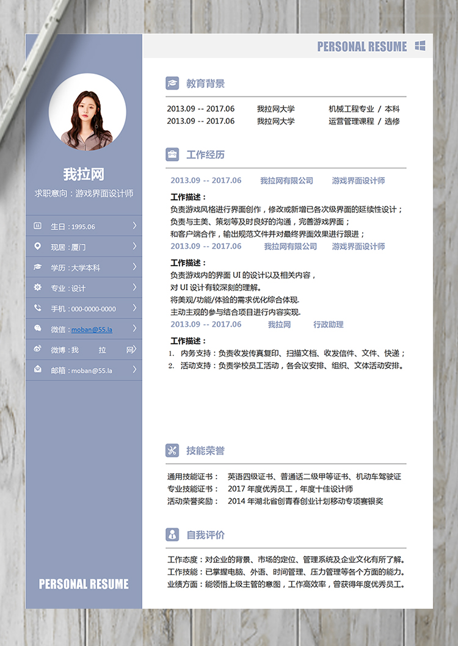The width and height of the screenshot is (458, 646).
Task: Click the 自我评价 section heading
Action: click(206, 535)
